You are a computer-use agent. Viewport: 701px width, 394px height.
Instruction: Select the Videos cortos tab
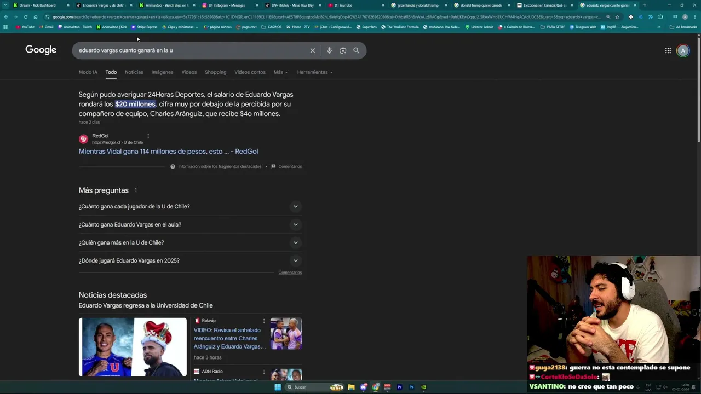point(250,72)
